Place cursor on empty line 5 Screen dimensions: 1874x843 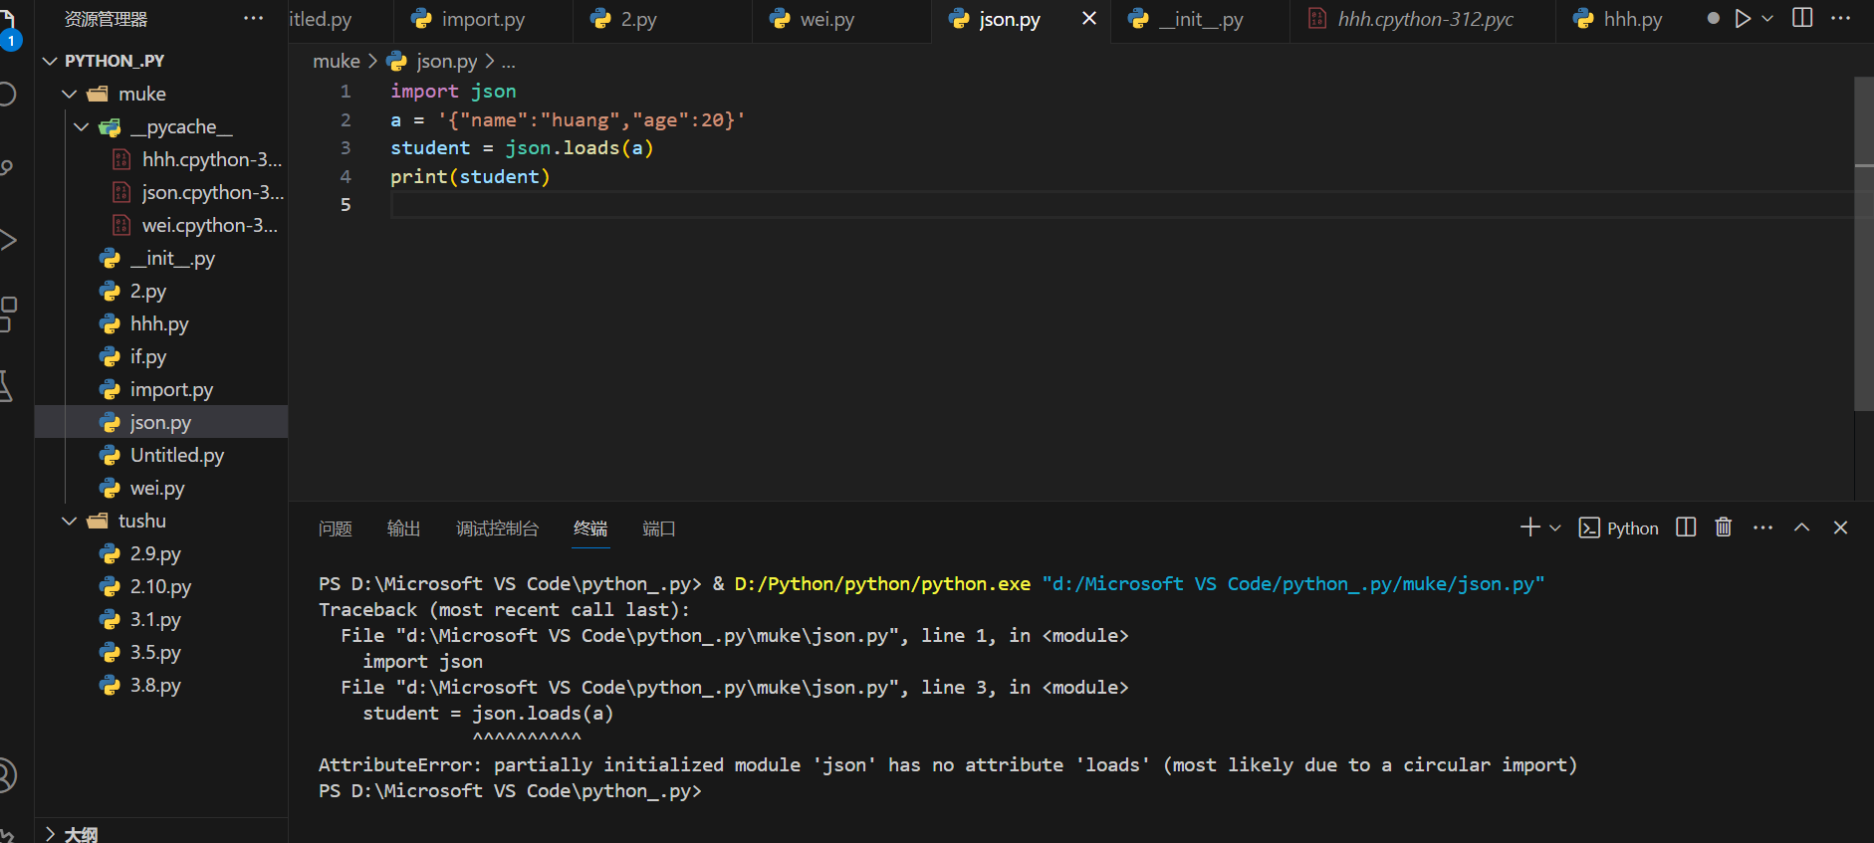pyautogui.click(x=1121, y=205)
